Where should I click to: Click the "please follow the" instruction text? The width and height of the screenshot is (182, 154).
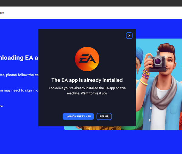pos(19,75)
